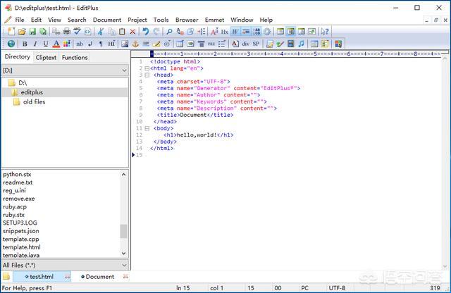Apply Bold with the B icon

25,44
